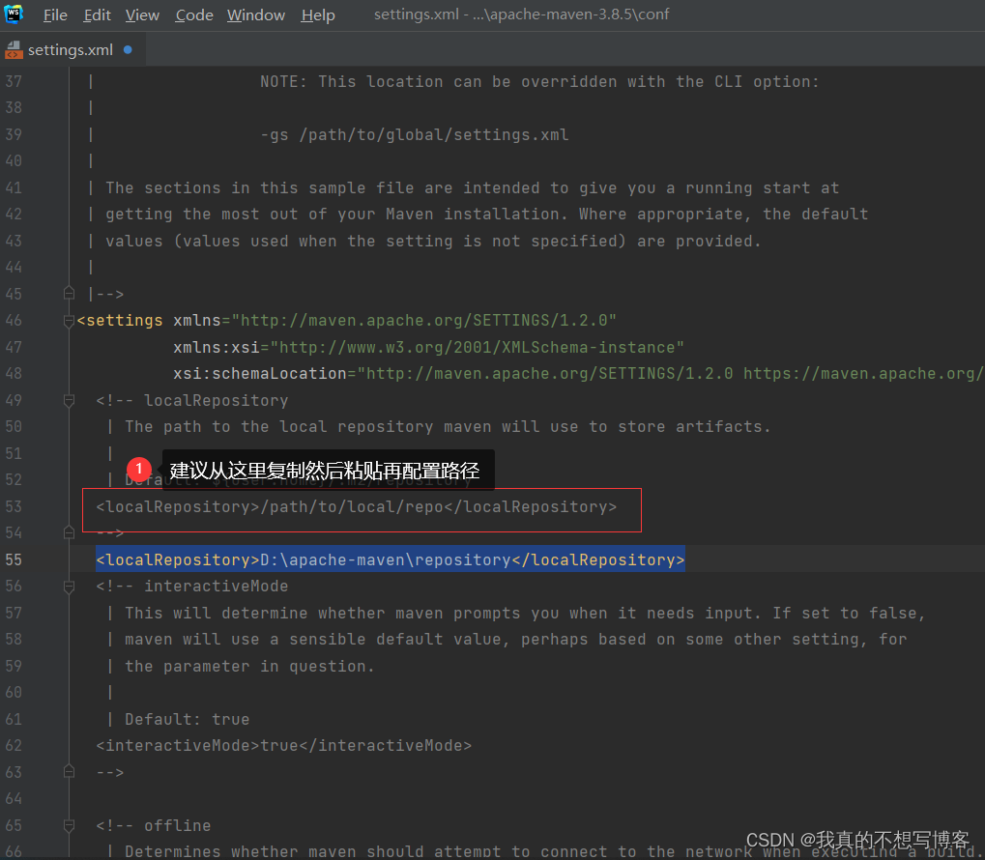The image size is (985, 860).
Task: Collapse the interactiveMode comment at line 56
Action: pyautogui.click(x=69, y=587)
